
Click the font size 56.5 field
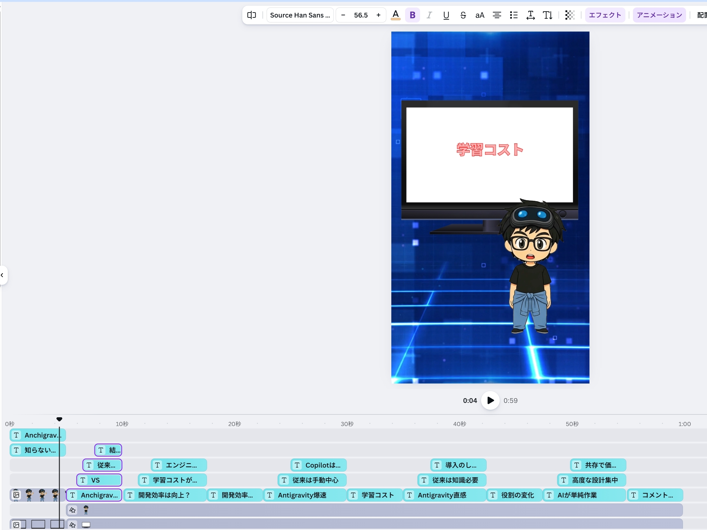click(360, 15)
